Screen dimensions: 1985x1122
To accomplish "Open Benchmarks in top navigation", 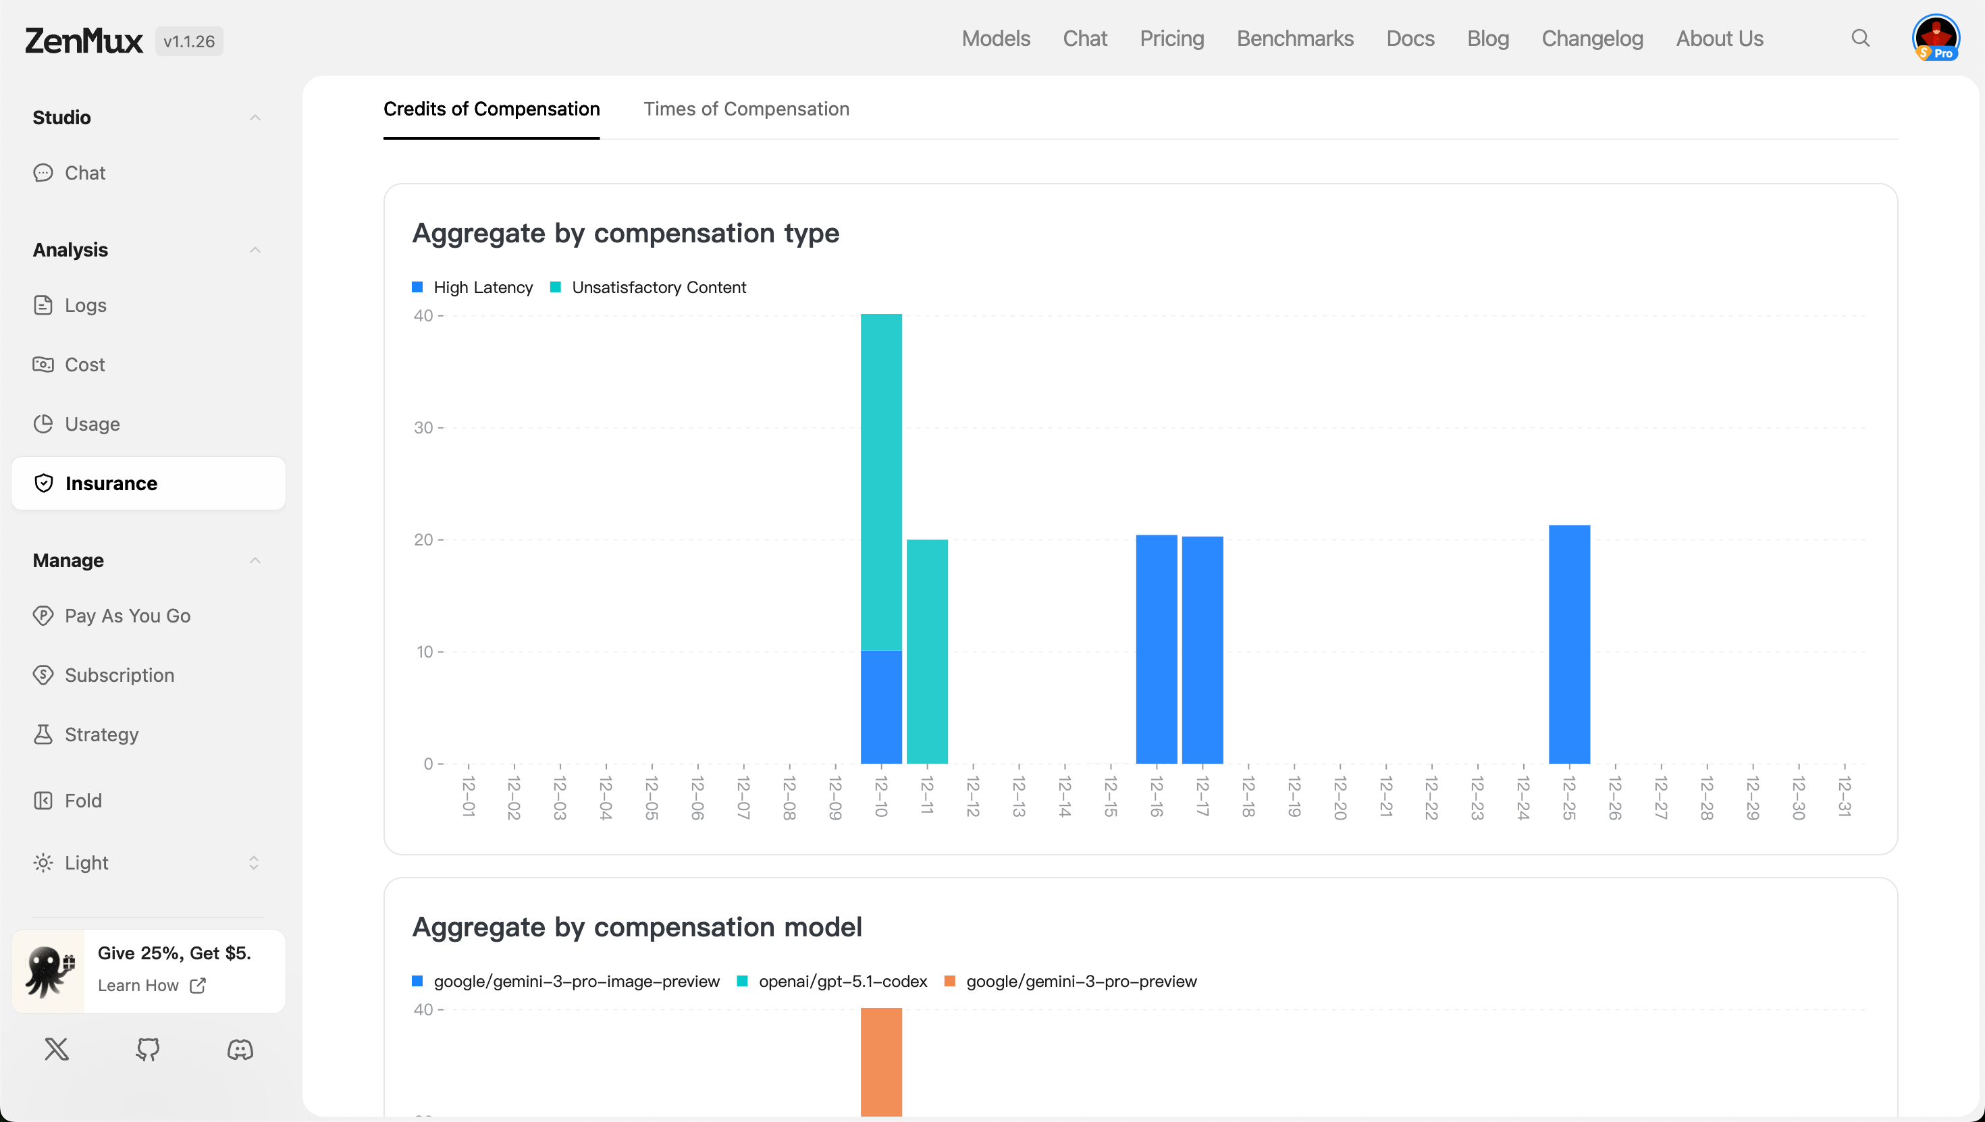I will click(1294, 38).
